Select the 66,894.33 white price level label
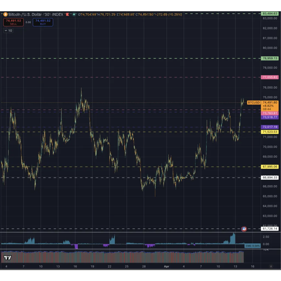Image resolution: width=281 pixels, height=281 pixels. [x=270, y=178]
